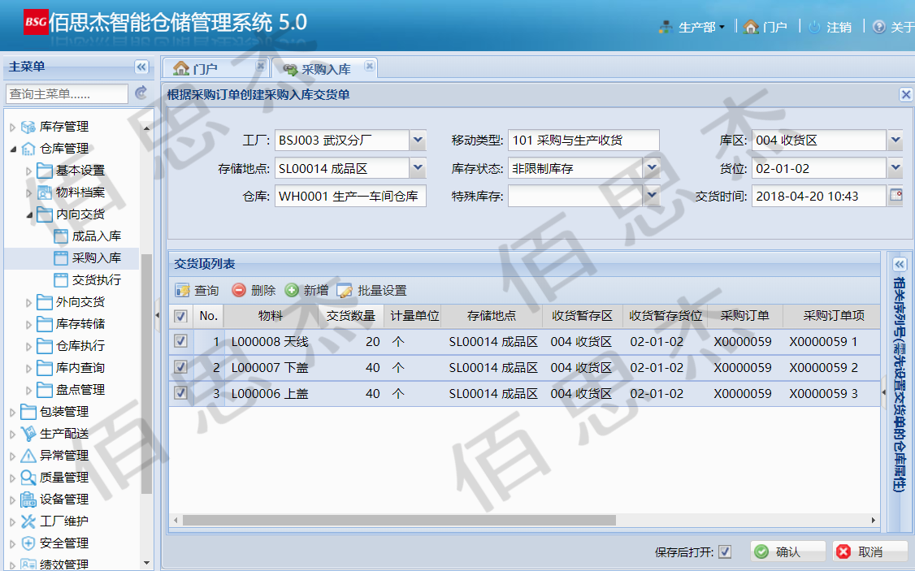Open the 库存状态 dropdown
Viewport: 915px width, 571px height.
[x=651, y=169]
